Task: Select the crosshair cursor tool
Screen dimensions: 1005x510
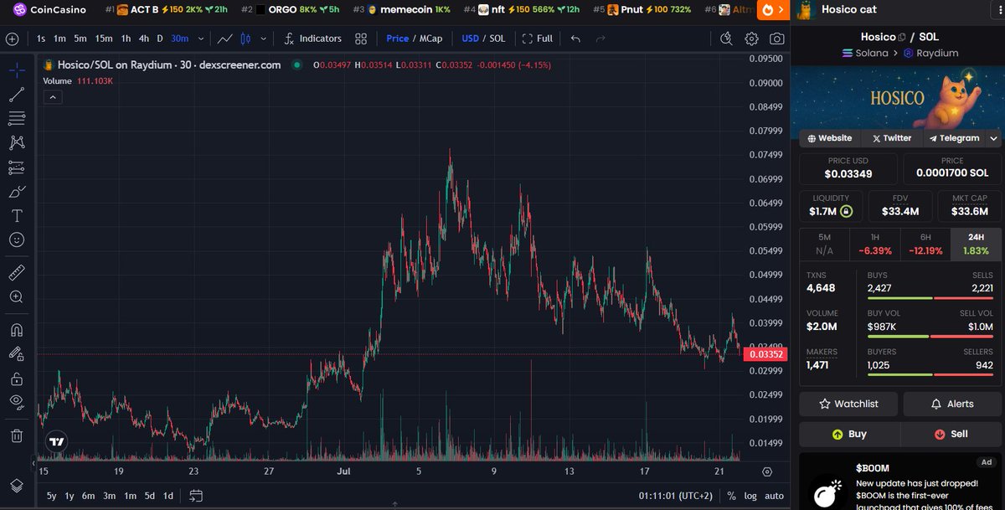Action: (16, 70)
